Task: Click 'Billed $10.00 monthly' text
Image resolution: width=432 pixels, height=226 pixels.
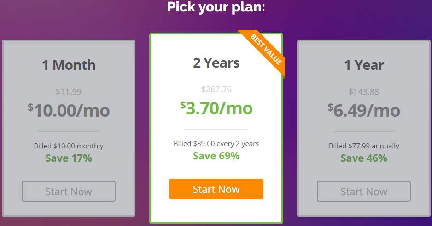Action: [69, 146]
